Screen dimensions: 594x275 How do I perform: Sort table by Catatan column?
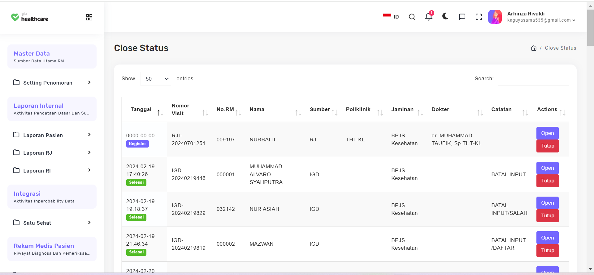coord(509,110)
